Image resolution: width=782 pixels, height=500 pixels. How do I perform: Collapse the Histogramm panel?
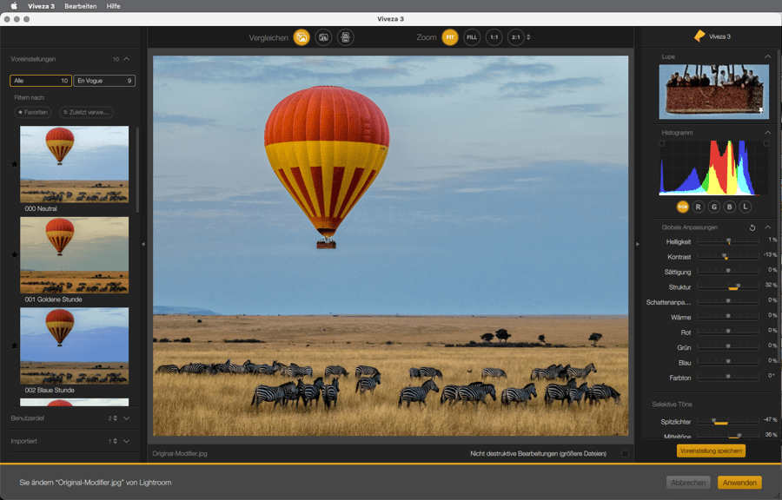coord(767,133)
